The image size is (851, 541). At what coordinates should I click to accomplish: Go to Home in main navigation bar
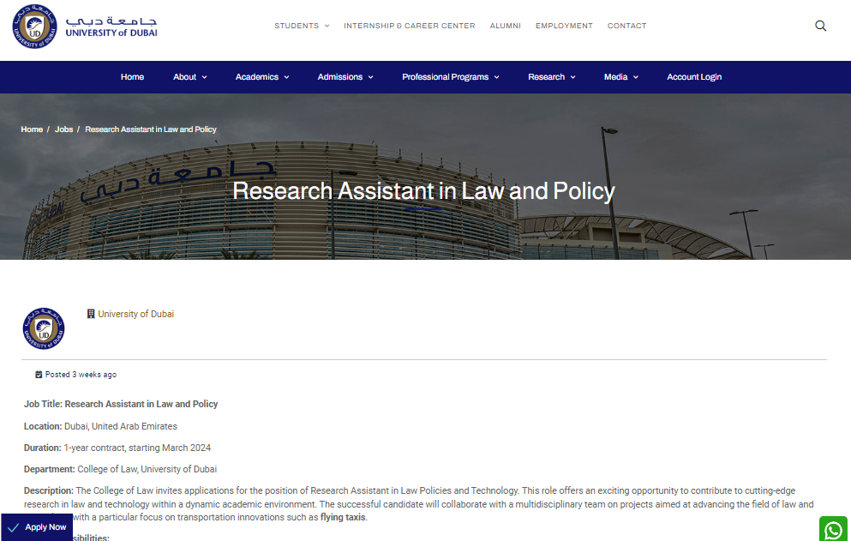pyautogui.click(x=132, y=77)
